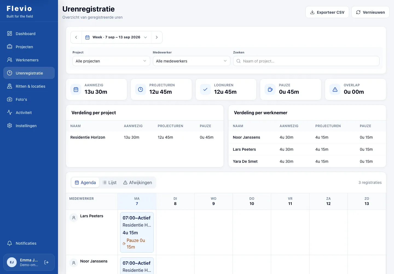Click Noor Janssens name in agenda
Viewport: 394px width, 274px height.
[x=94, y=261]
